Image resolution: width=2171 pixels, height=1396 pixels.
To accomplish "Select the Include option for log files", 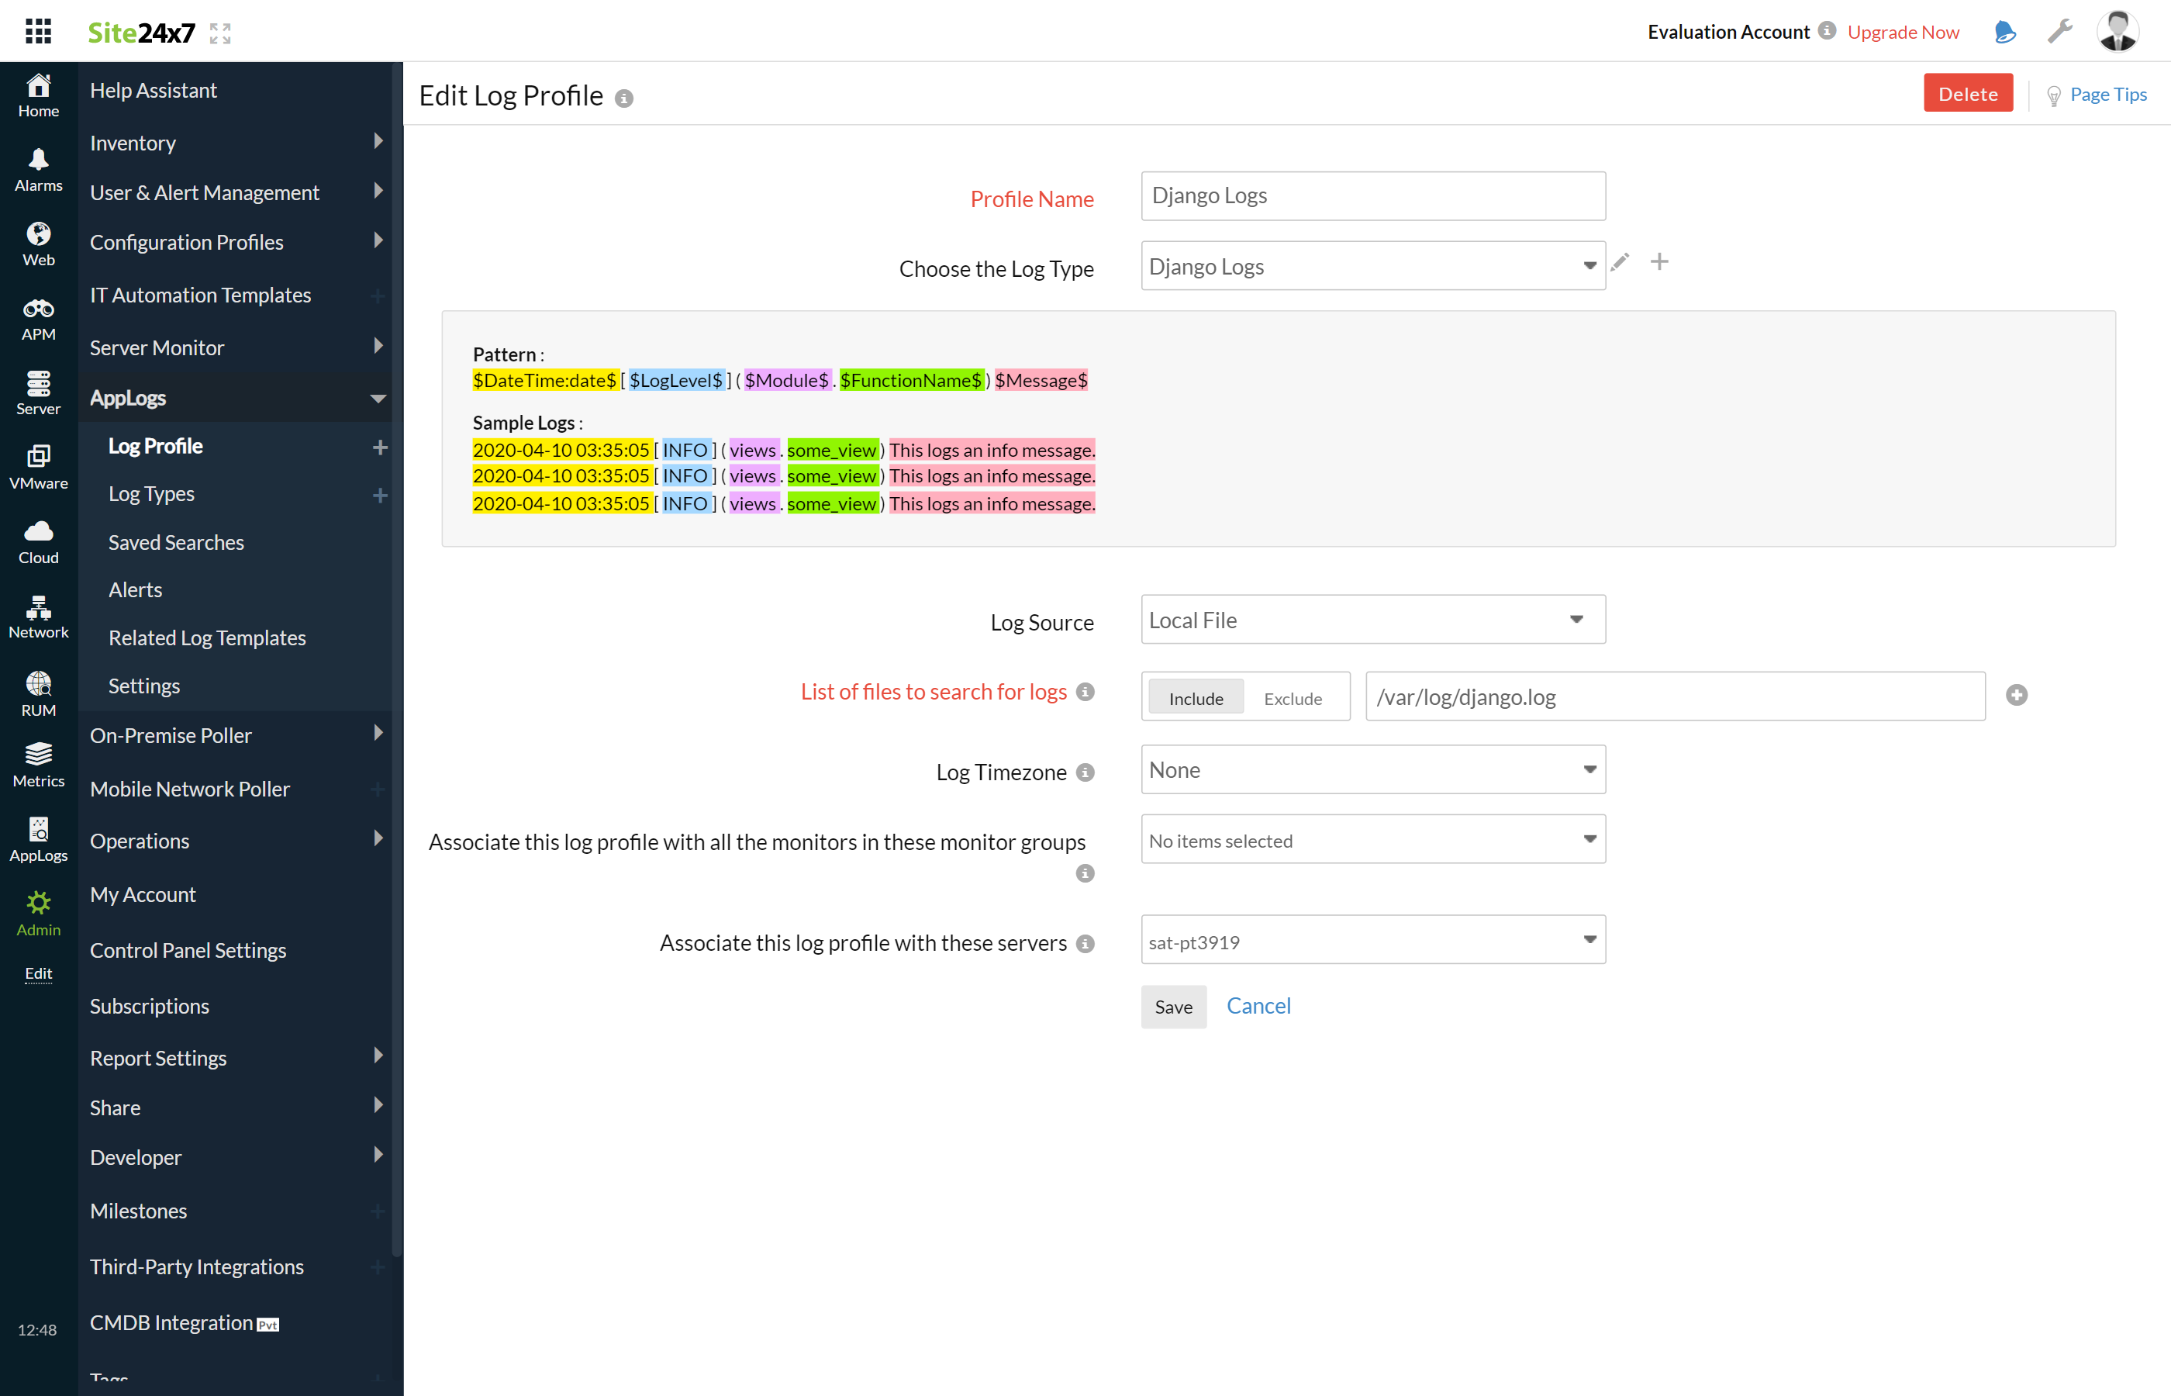I will tap(1195, 697).
